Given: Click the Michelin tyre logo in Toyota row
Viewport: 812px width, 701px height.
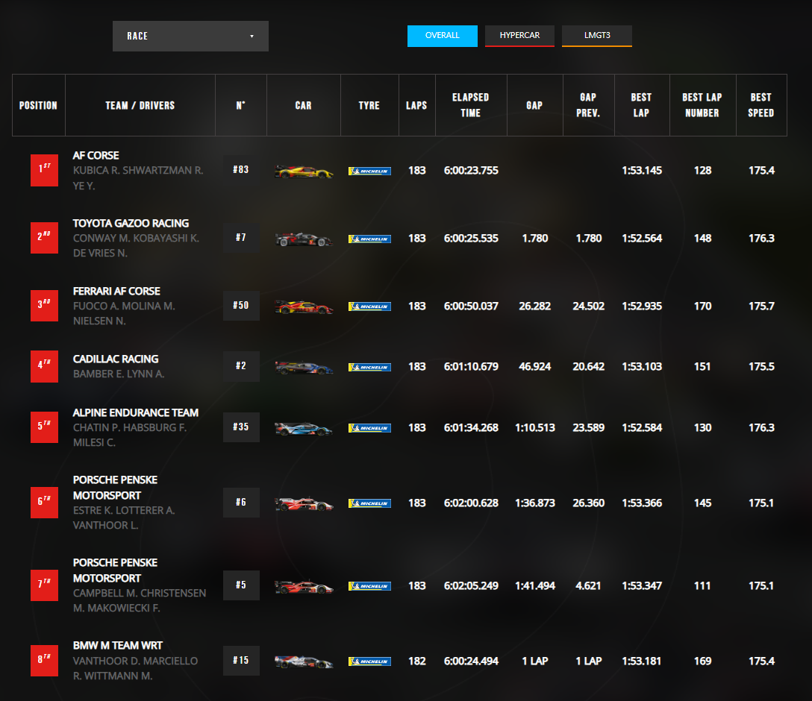Looking at the screenshot, I should (369, 239).
